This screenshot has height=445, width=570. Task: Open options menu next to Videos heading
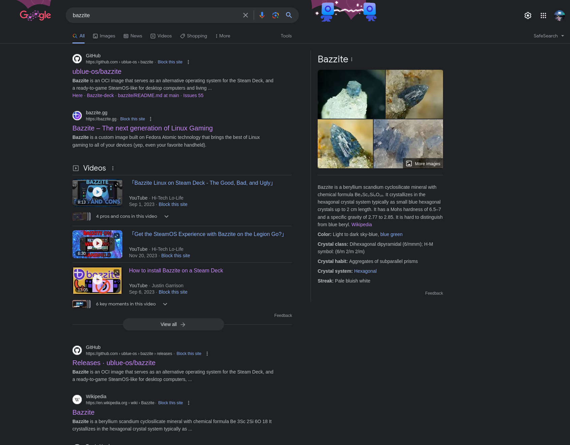point(113,168)
